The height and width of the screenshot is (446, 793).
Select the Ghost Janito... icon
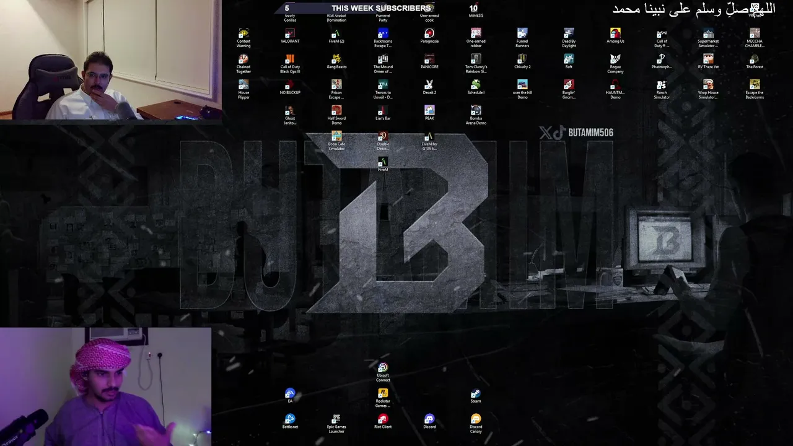(x=290, y=115)
